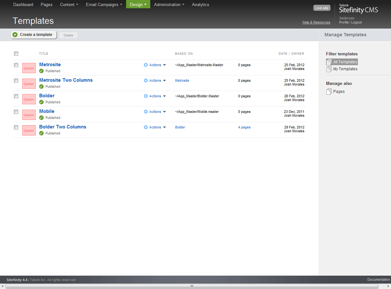Check the box for Metrosite Two Columns

coord(16,81)
